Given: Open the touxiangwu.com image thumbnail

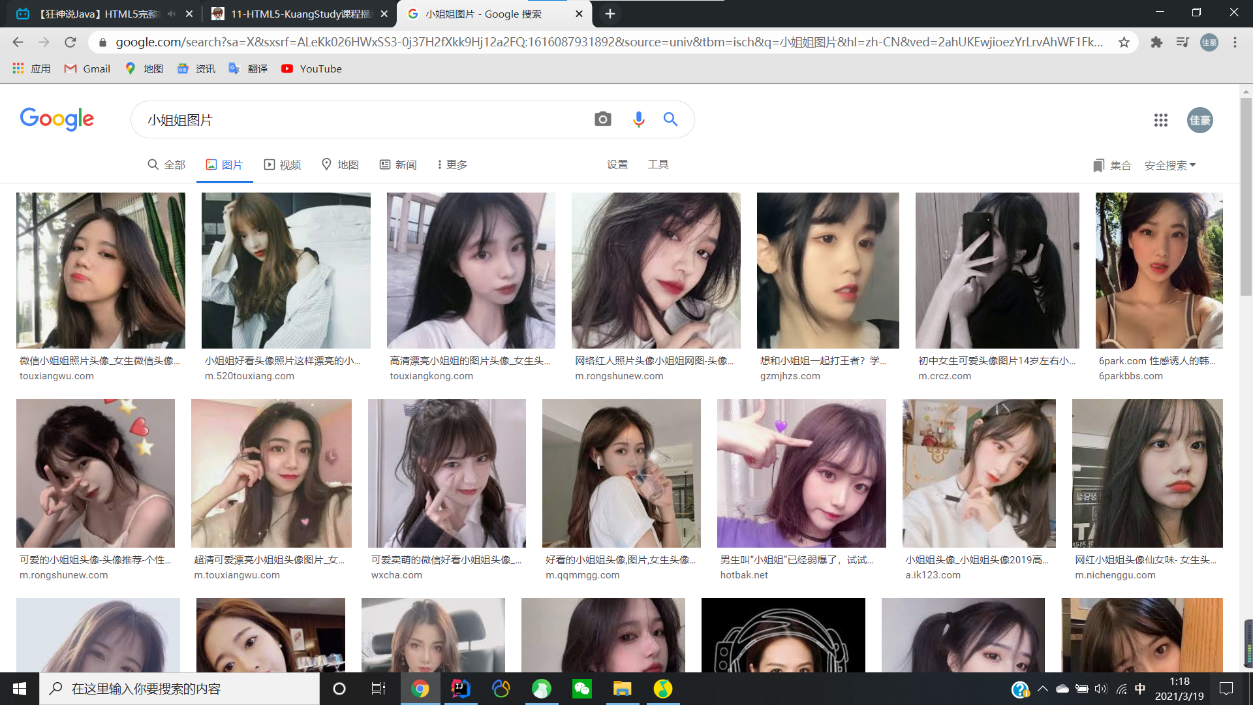Looking at the screenshot, I should click(x=101, y=270).
